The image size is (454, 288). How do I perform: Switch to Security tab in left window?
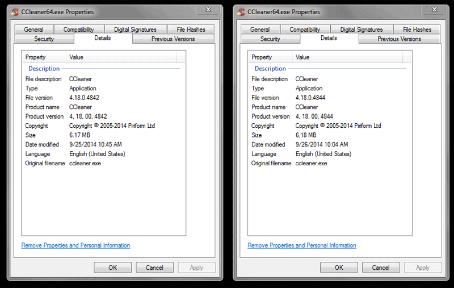click(x=44, y=39)
